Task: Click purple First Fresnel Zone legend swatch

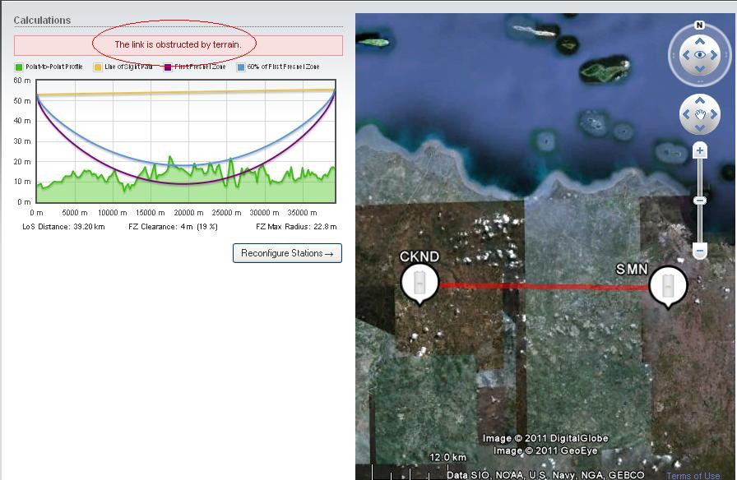Action: [x=168, y=67]
